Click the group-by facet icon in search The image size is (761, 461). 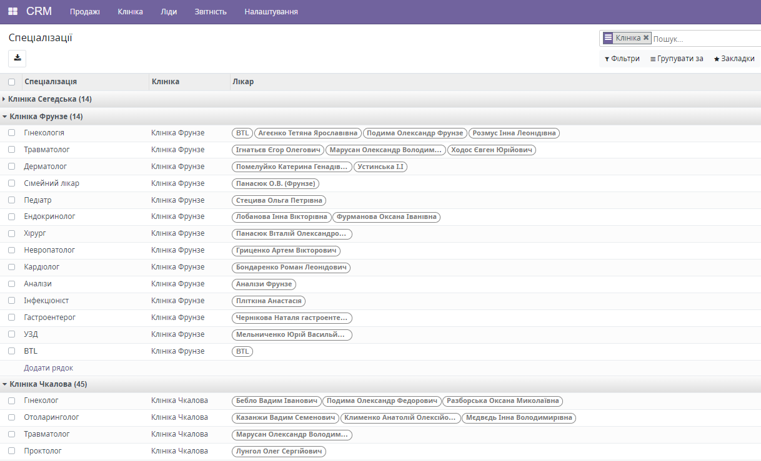click(x=609, y=38)
